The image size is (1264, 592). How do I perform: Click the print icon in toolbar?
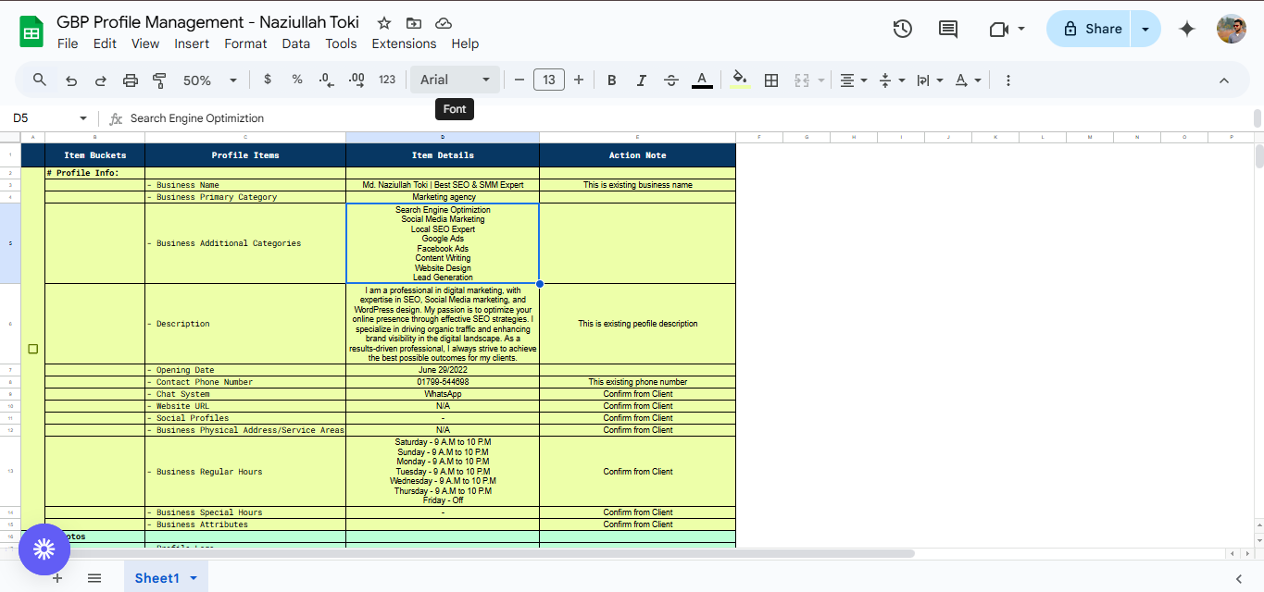coord(130,80)
